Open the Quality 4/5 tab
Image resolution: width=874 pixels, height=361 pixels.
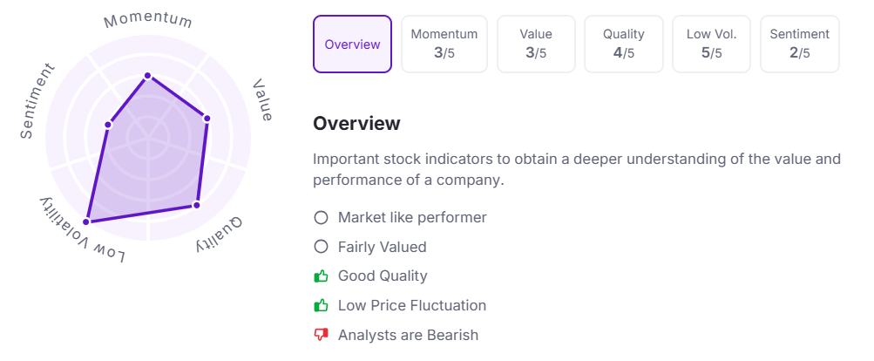coord(624,44)
